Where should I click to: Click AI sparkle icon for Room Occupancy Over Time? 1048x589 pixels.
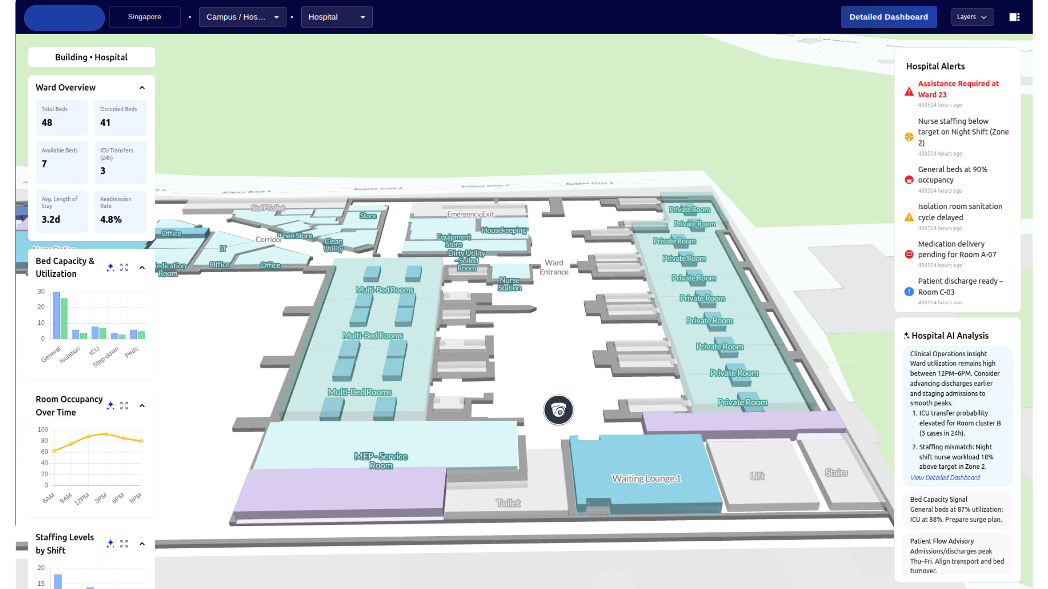[110, 405]
